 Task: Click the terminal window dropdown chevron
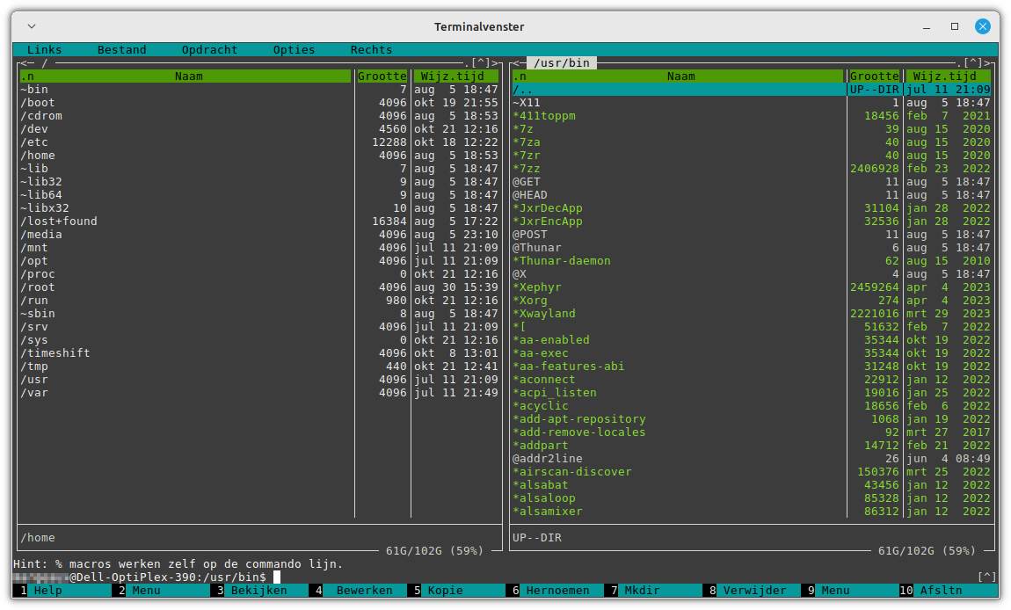tap(32, 26)
